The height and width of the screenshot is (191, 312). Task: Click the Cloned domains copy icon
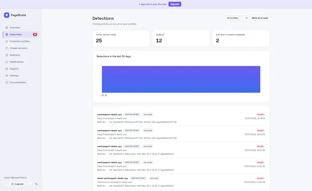(x=7, y=48)
